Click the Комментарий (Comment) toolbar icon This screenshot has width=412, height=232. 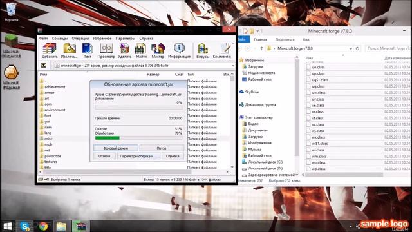pyautogui.click(x=222, y=51)
